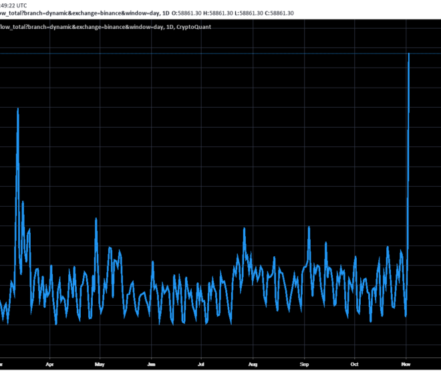Click the UTC timestamp at top
This screenshot has height=386, width=441.
13,5
